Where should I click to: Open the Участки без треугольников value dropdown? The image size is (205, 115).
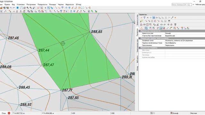[x=185, y=36]
